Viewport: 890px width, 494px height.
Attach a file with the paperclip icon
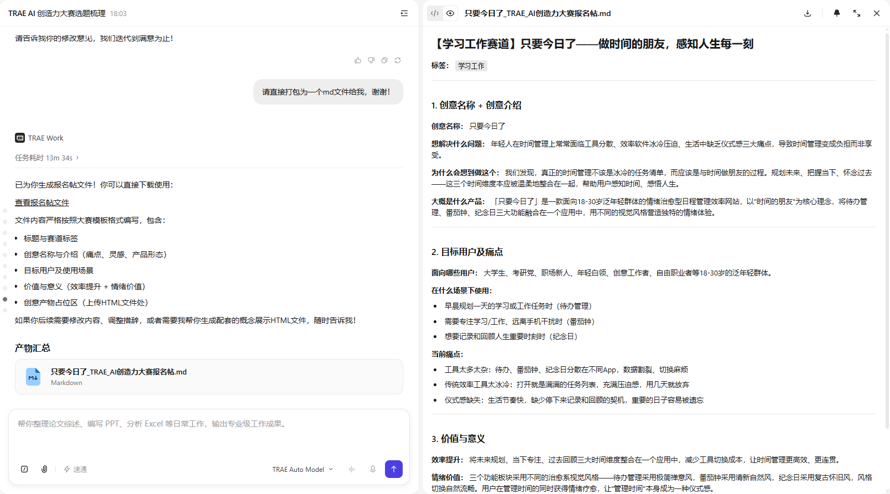click(44, 469)
